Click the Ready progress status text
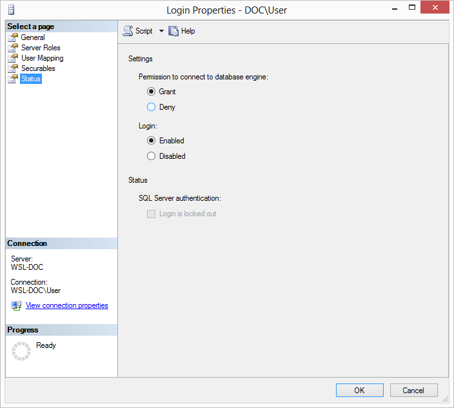 (x=46, y=345)
